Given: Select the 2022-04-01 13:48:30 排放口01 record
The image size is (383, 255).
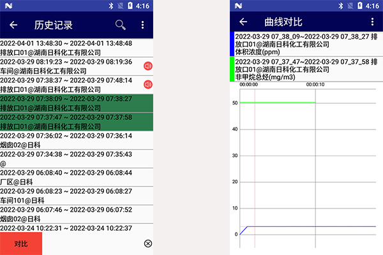Looking at the screenshot, I should click(x=70, y=48).
